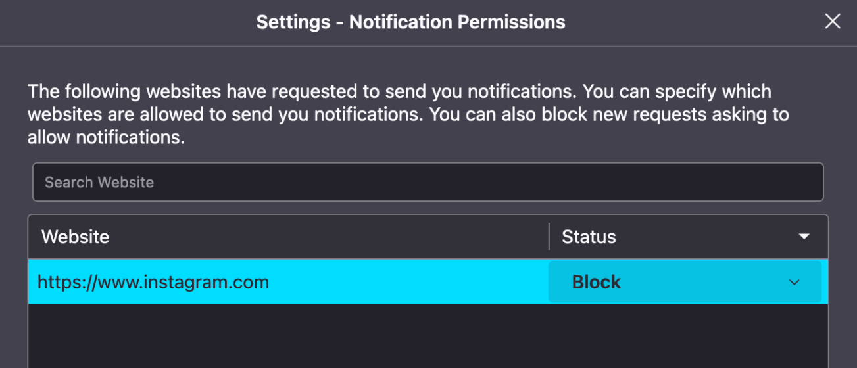
Task: Click the Status column sort triangle
Action: click(x=804, y=237)
